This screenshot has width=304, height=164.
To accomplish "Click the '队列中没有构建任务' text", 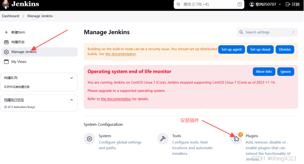I will click(17, 87).
